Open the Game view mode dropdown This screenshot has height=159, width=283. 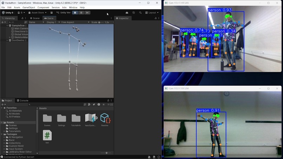point(37,22)
